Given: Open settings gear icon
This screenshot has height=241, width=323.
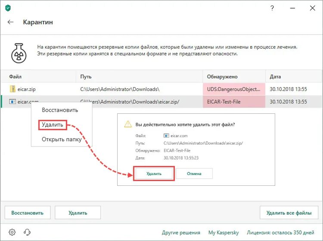Looking at the screenshot, I should coord(12,232).
